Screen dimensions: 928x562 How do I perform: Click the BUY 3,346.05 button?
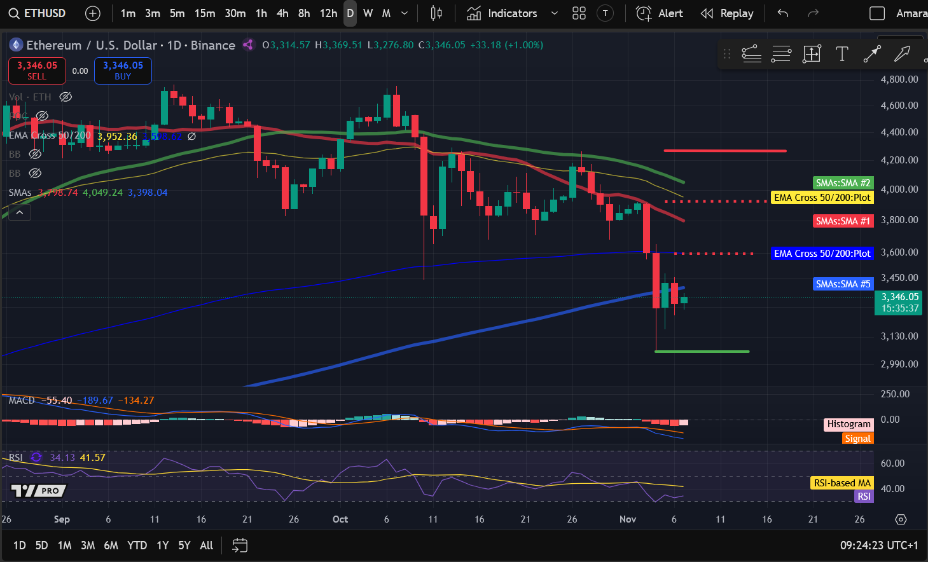coord(123,71)
